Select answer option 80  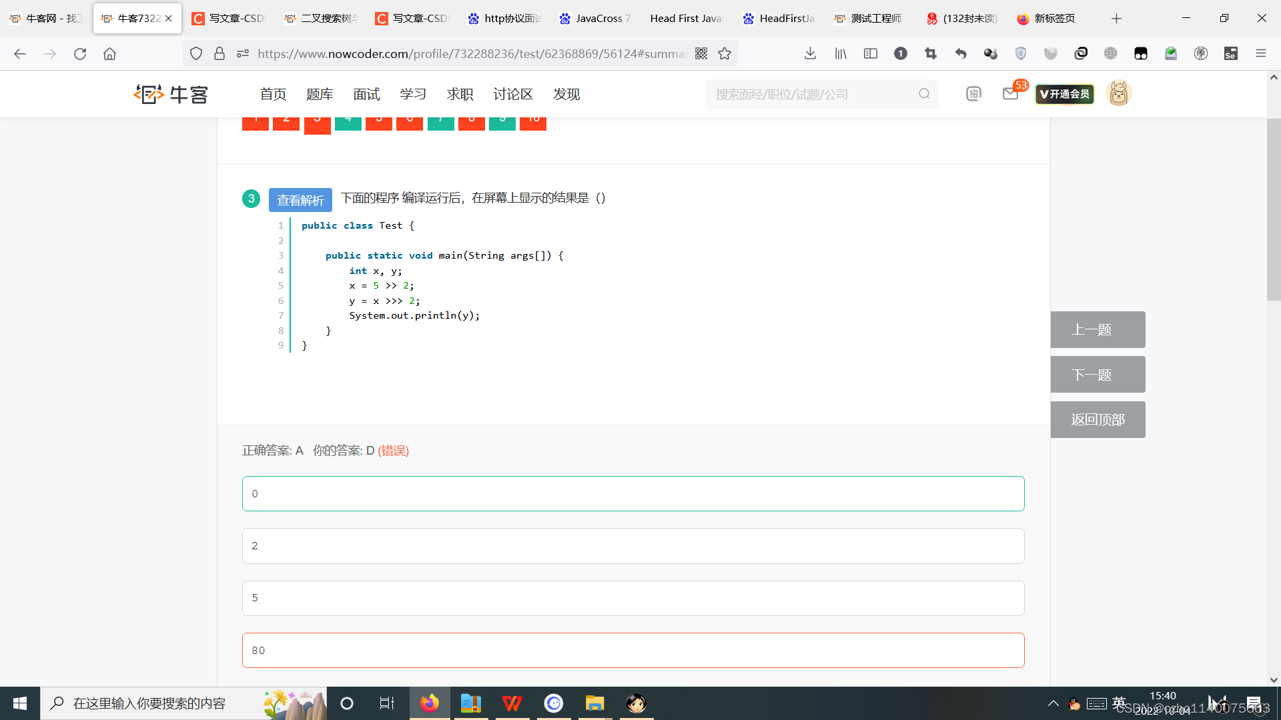click(x=633, y=651)
